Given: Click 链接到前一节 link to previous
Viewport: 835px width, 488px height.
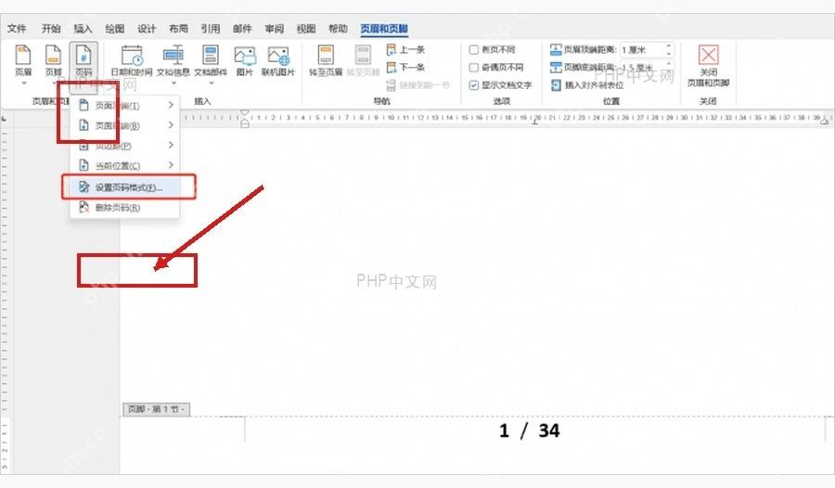Looking at the screenshot, I should pyautogui.click(x=418, y=85).
